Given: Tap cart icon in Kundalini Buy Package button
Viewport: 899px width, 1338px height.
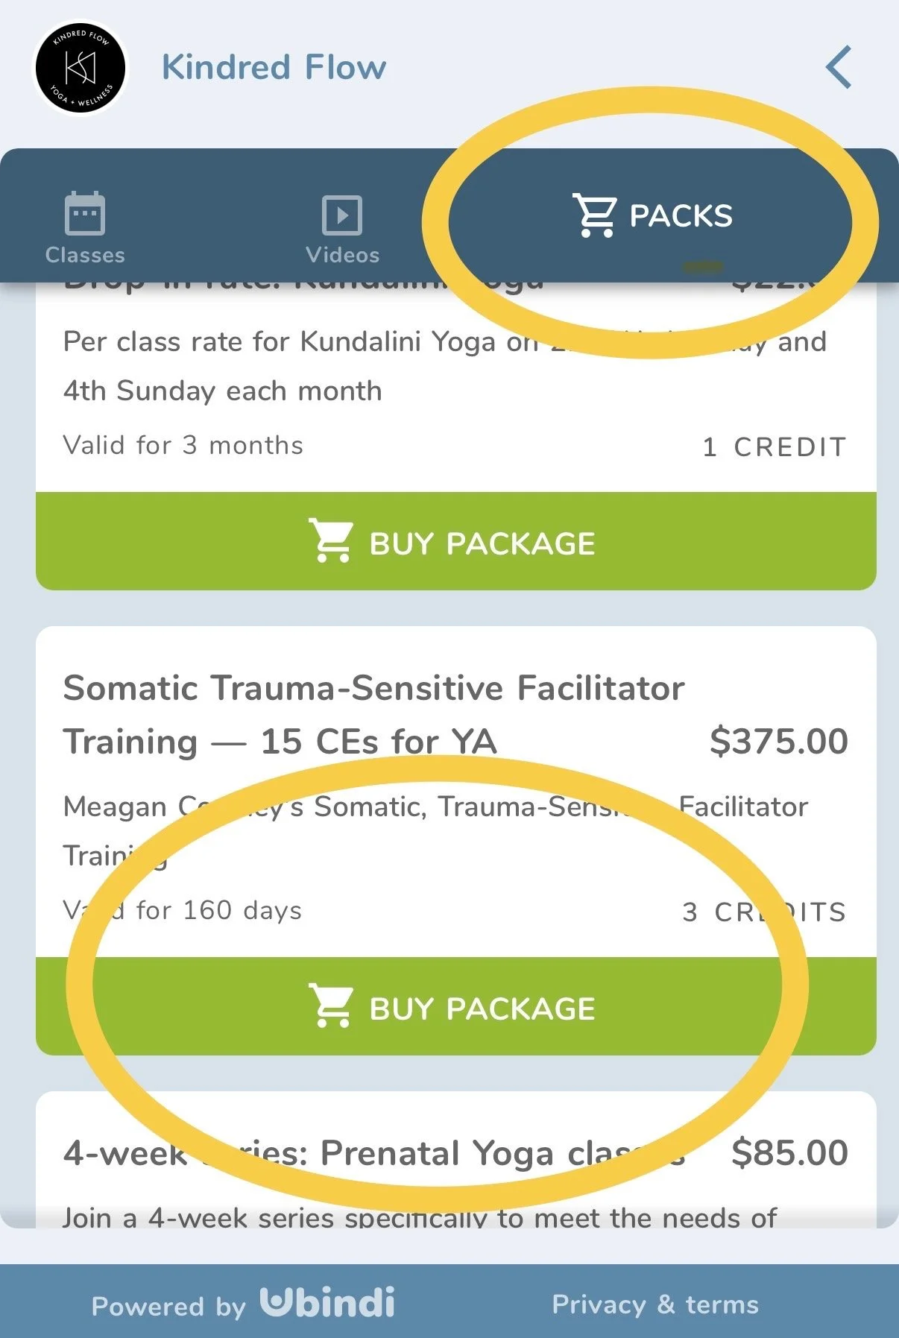Looking at the screenshot, I should click(330, 540).
